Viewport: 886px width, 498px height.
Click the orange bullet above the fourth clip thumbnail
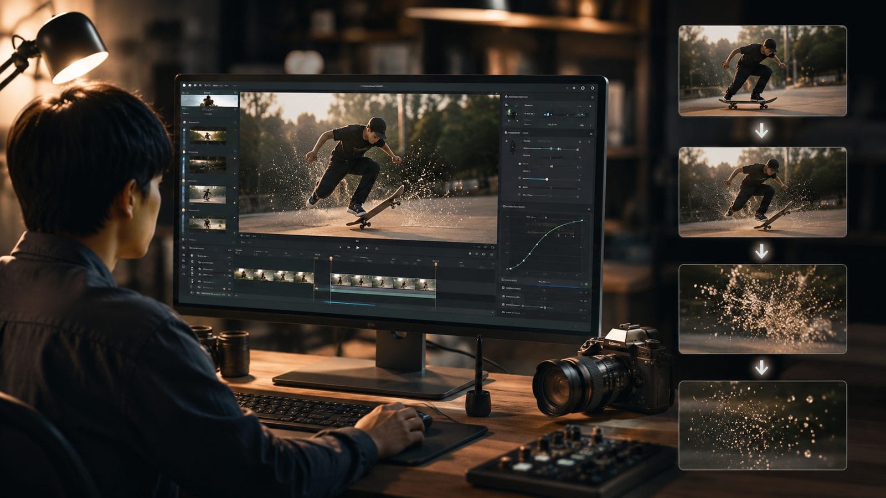tap(183, 210)
